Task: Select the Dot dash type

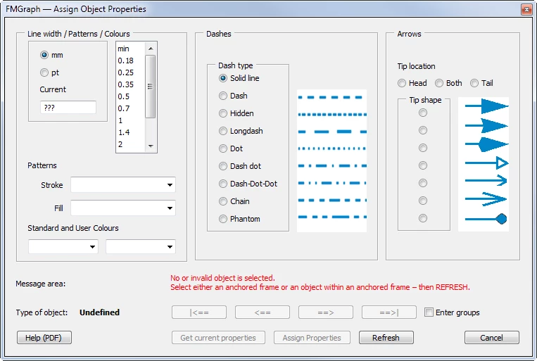Action: click(223, 148)
